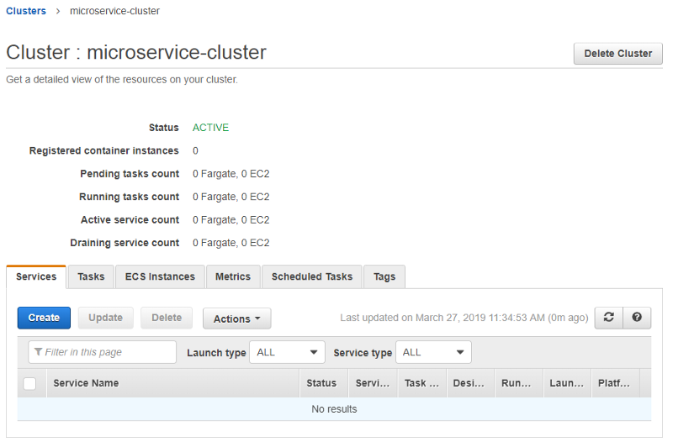Image resolution: width=673 pixels, height=442 pixels.
Task: Expand the Actions dropdown menu
Action: pos(237,318)
